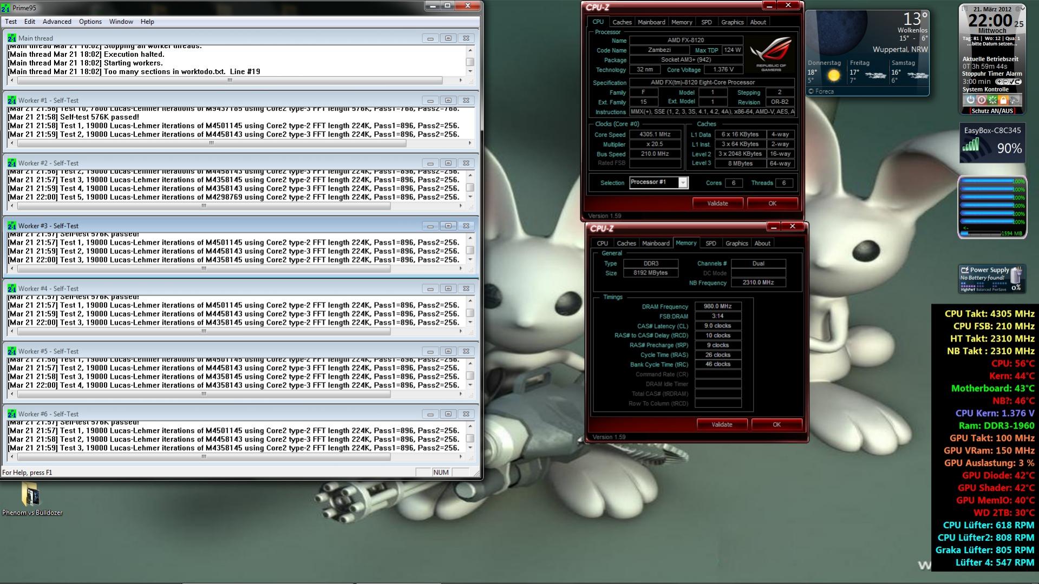Switch to Mainboard tab in the CPU-Z processor window
This screenshot has width=1039, height=584.
click(651, 22)
